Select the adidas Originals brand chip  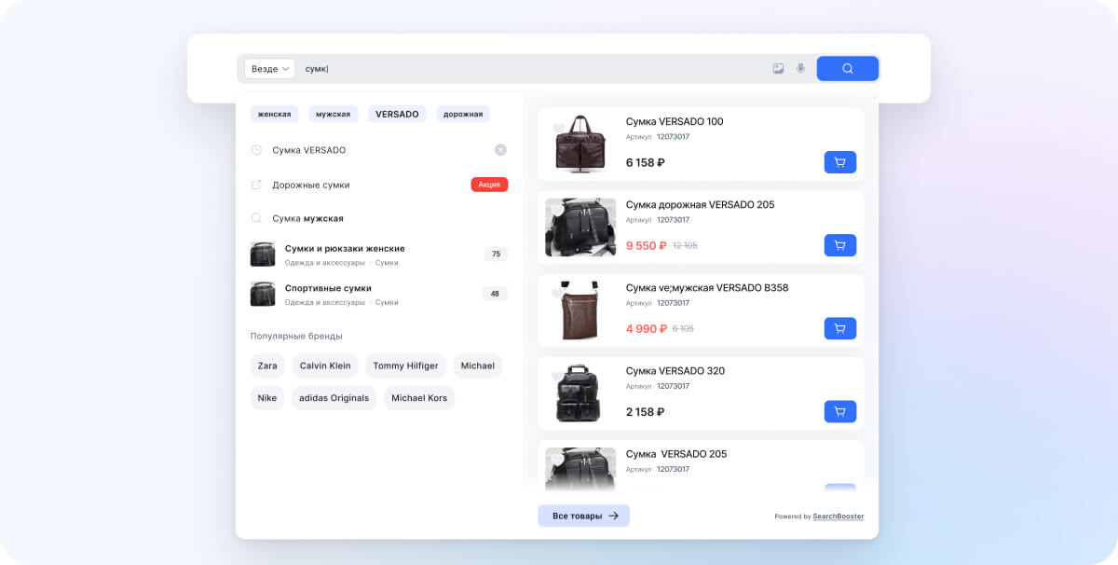coord(334,398)
